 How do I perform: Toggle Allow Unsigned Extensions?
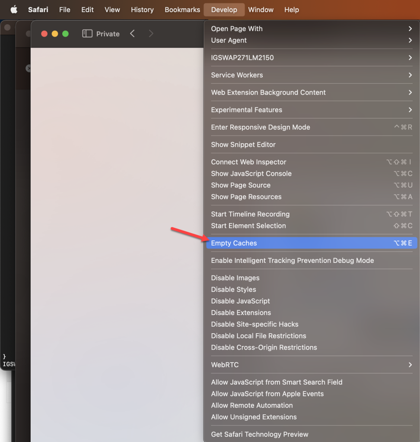(312, 417)
